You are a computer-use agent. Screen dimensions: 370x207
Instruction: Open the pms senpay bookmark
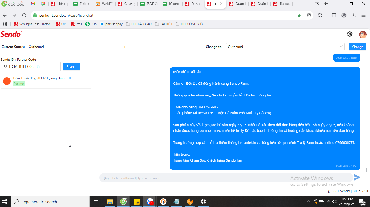click(111, 24)
